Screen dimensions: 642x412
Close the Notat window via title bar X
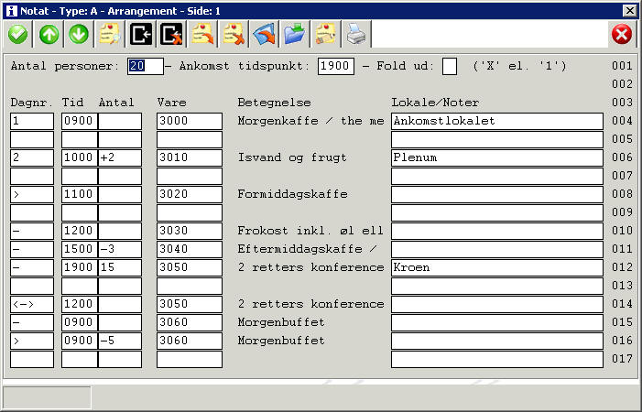pyautogui.click(x=629, y=11)
